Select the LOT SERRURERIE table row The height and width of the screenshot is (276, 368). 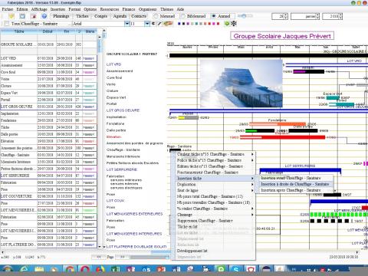pos(48,176)
